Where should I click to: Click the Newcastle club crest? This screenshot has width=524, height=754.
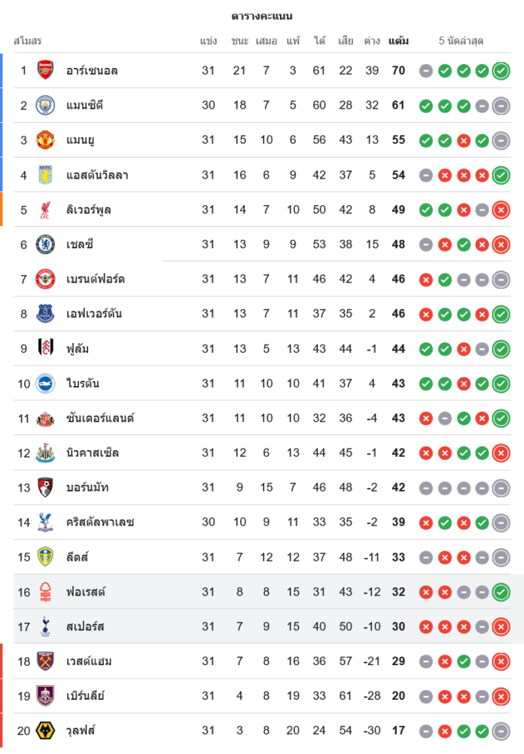46,452
